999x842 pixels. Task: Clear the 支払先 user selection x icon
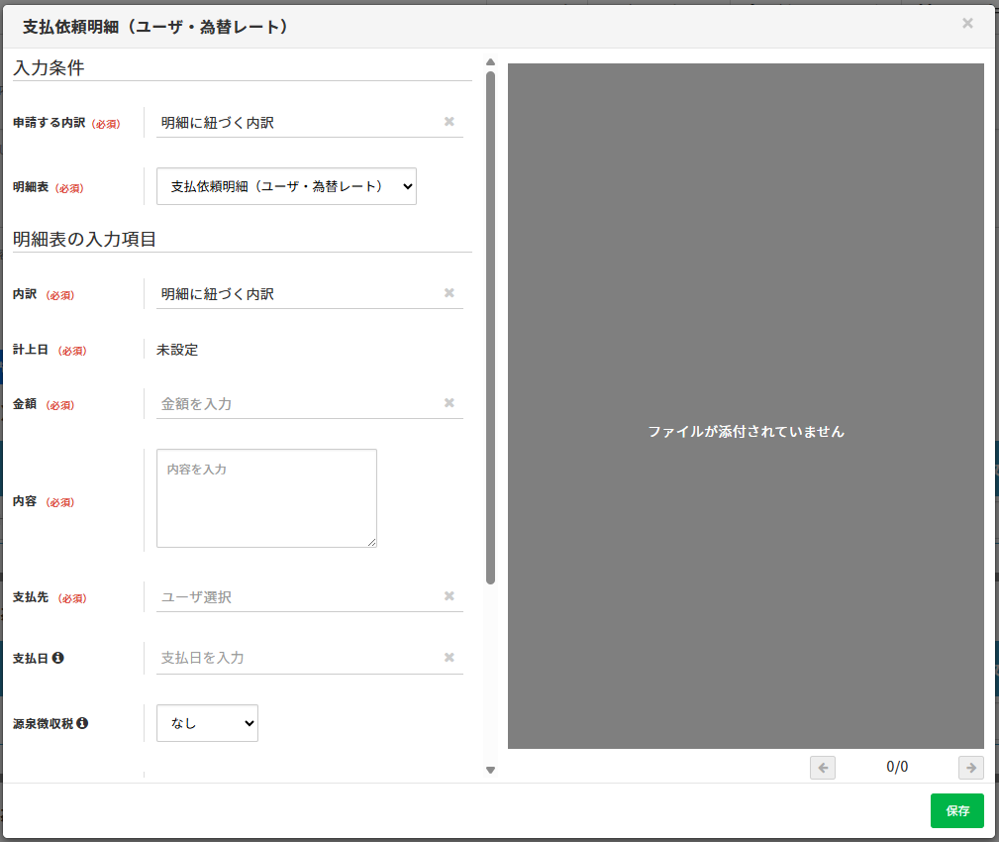pyautogui.click(x=449, y=596)
